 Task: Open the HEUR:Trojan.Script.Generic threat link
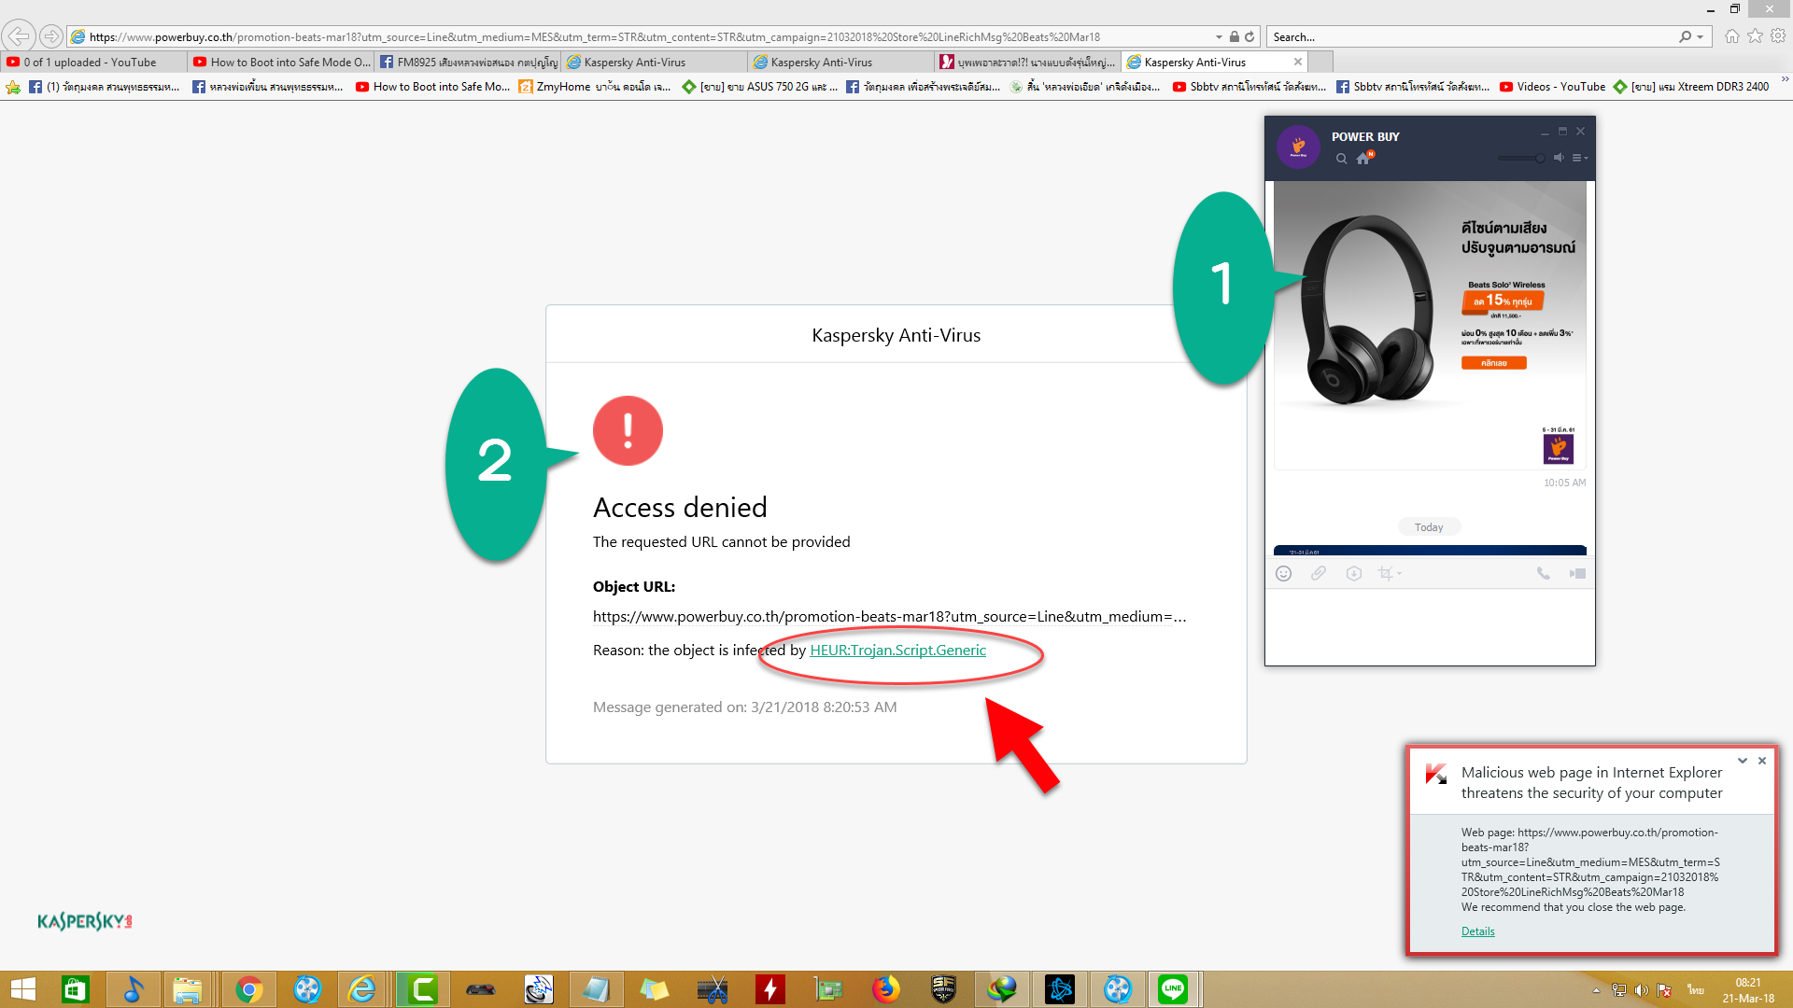click(897, 650)
